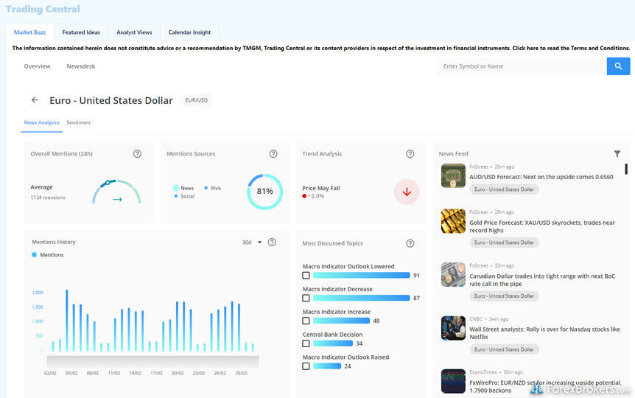This screenshot has height=398, width=635.
Task: Click '1134 mentions' text
Action: coord(48,198)
